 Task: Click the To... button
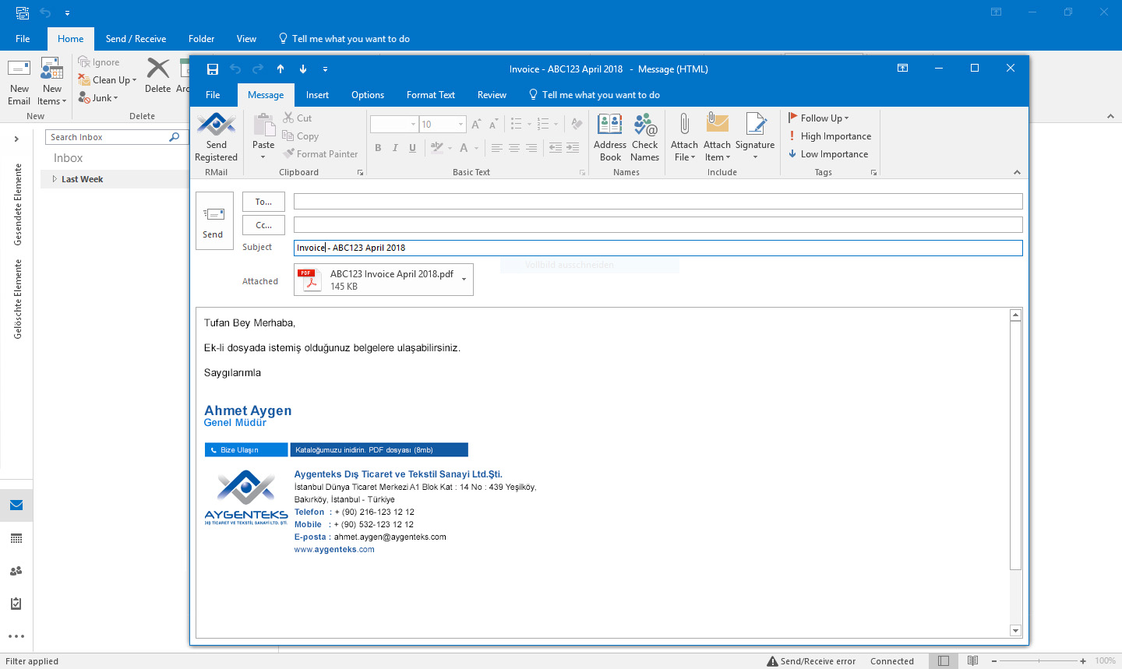coord(263,202)
